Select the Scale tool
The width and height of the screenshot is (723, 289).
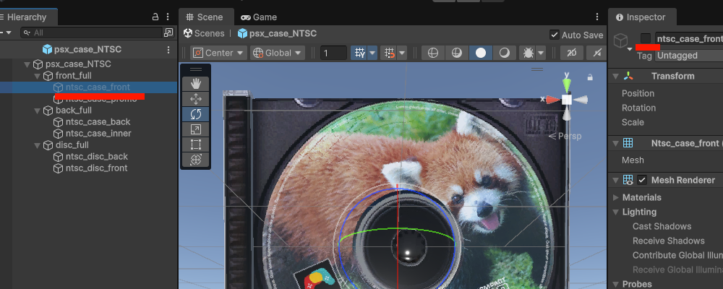point(196,129)
